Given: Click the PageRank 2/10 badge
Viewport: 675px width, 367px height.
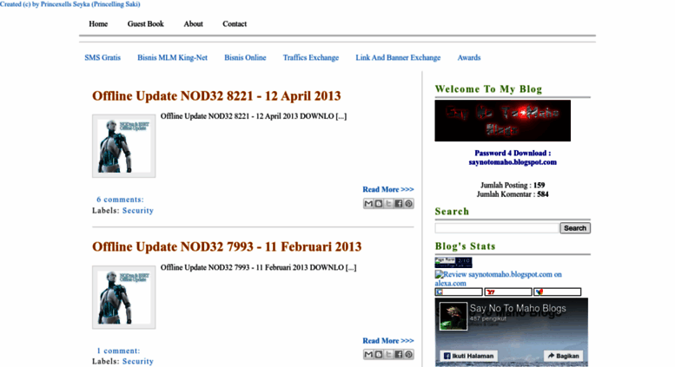Looking at the screenshot, I should point(453,263).
